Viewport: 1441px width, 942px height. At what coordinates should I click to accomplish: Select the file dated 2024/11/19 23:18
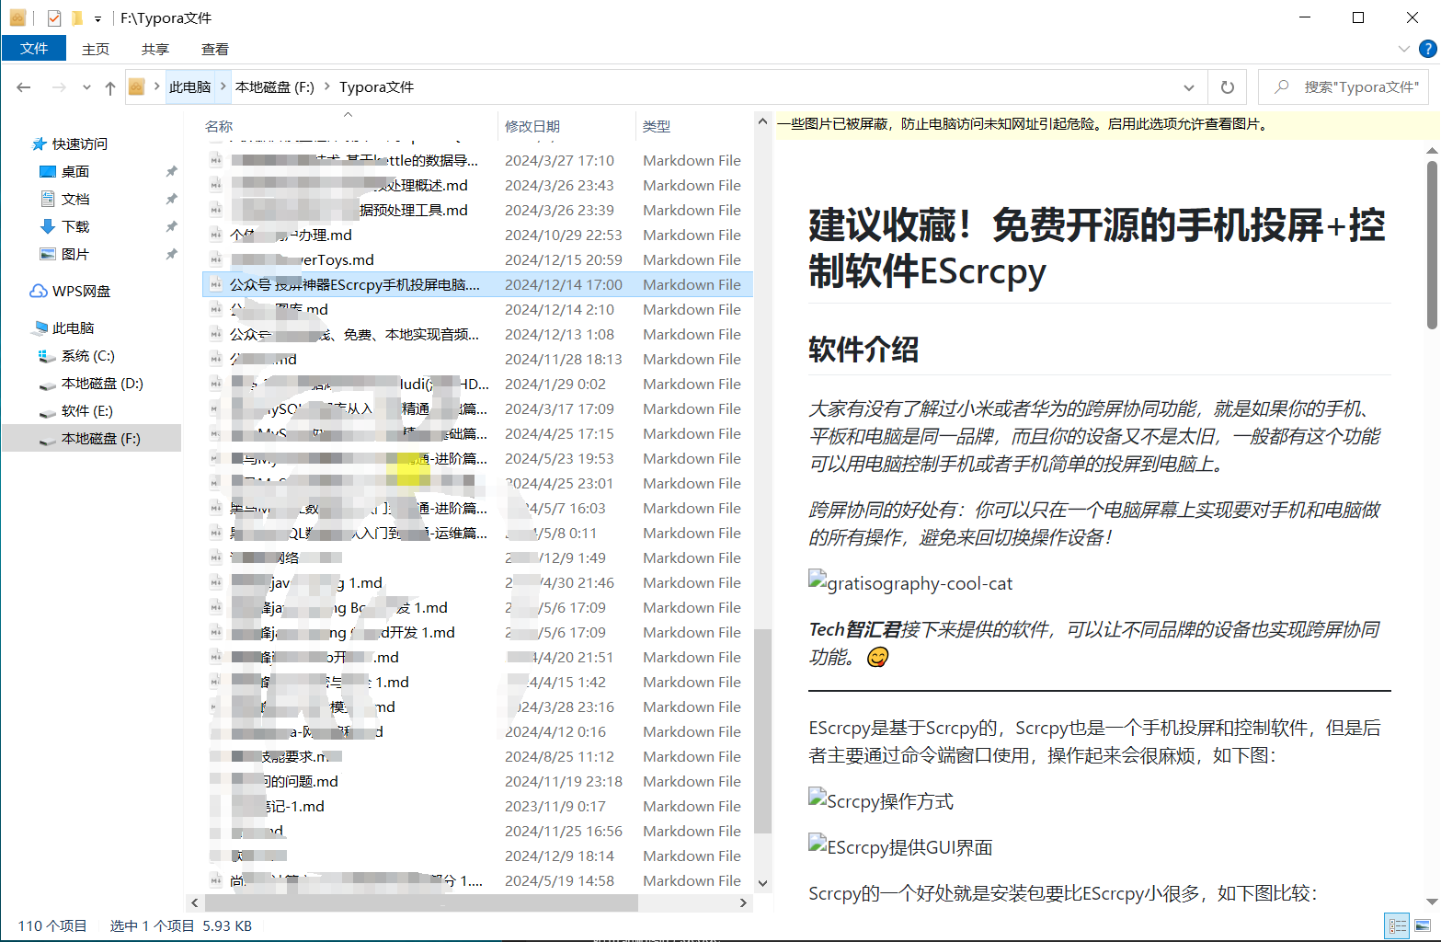coord(477,782)
